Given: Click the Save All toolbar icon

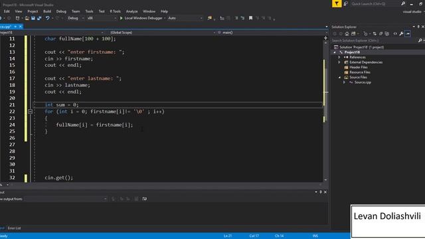Looking at the screenshot, I should (x=39, y=18).
